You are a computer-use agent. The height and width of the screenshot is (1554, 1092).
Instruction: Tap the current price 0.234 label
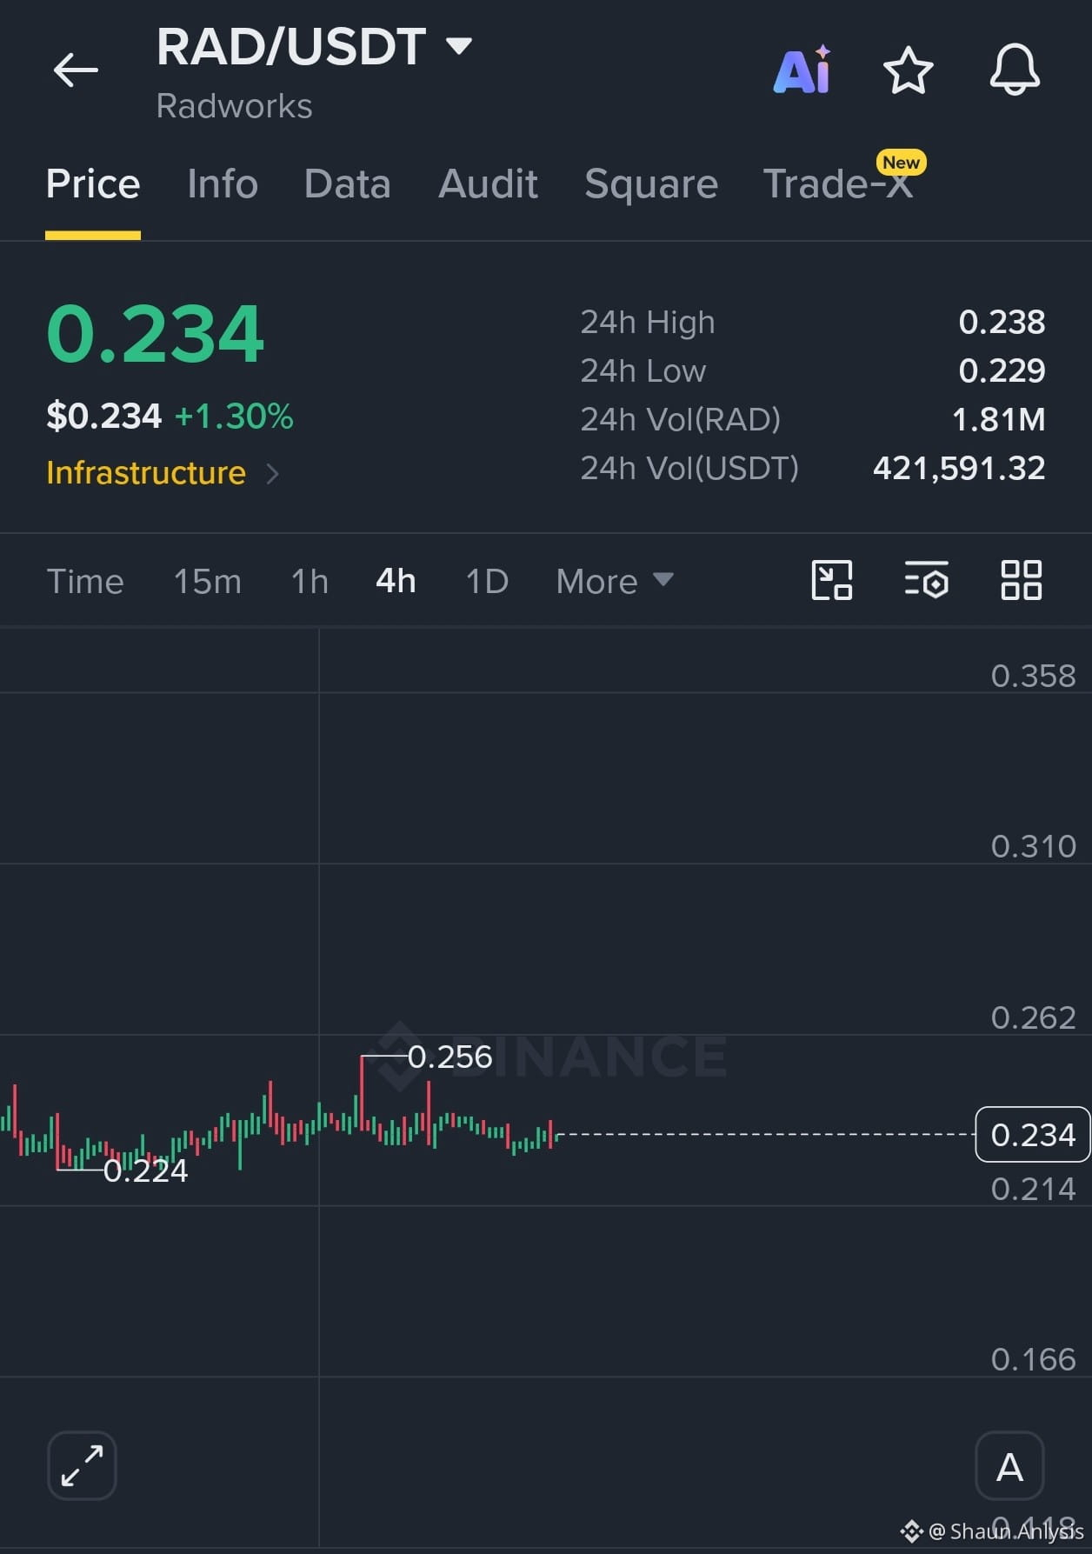[x=1033, y=1134]
